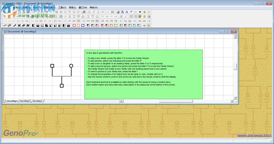
Task: Increase font size with large A icon
Action: click(x=121, y=16)
